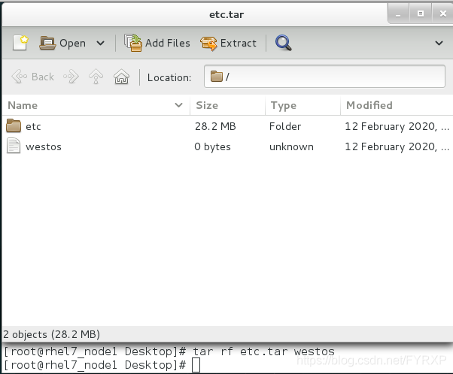This screenshot has width=453, height=374.
Task: Click the modified date of westos
Action: [397, 146]
